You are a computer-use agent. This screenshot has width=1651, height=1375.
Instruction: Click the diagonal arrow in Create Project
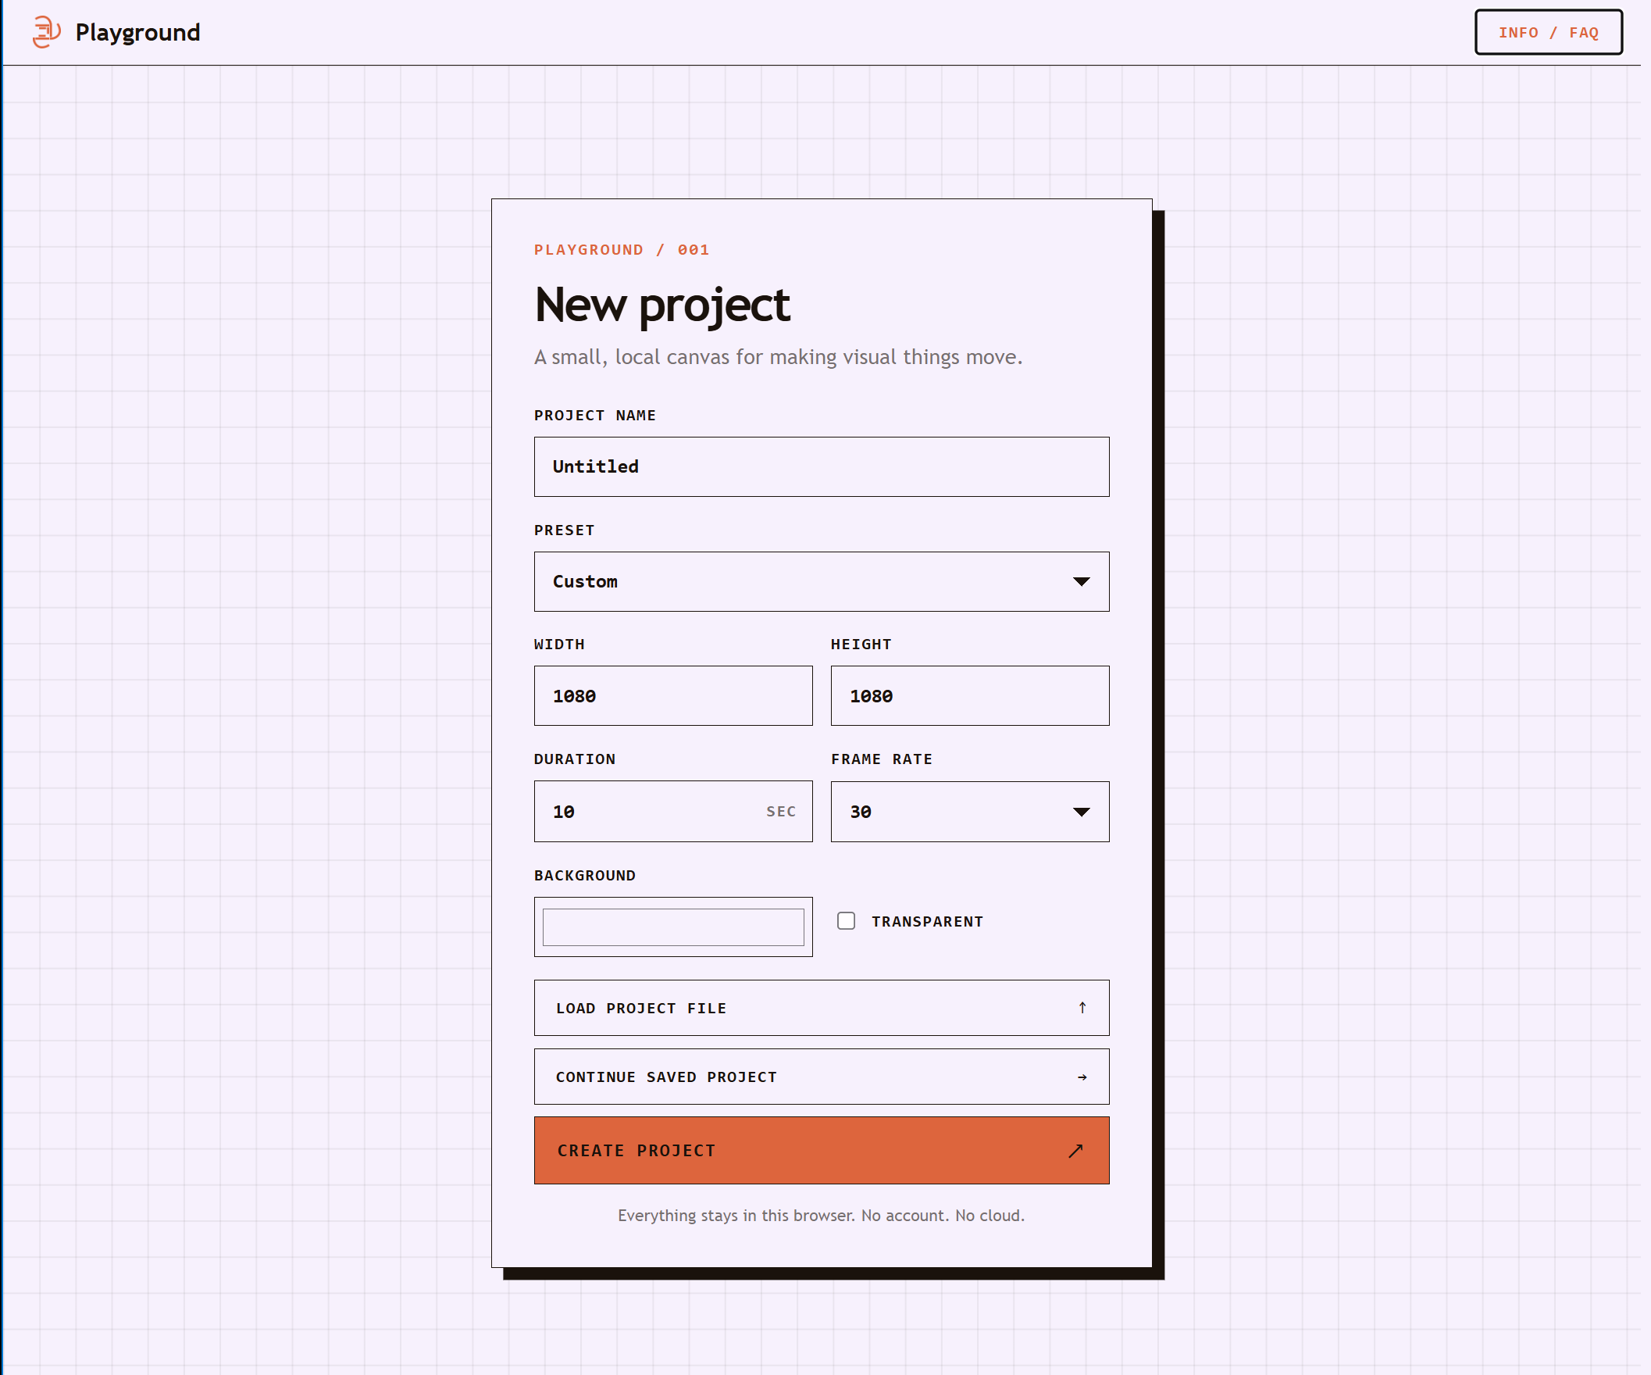click(1075, 1151)
